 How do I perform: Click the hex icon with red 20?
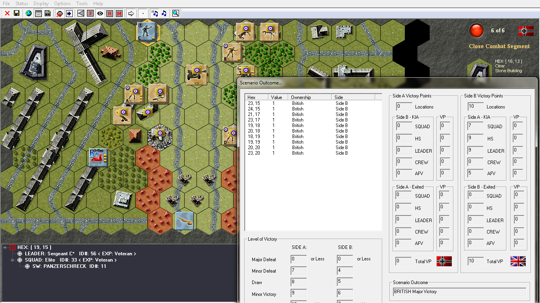60,13
